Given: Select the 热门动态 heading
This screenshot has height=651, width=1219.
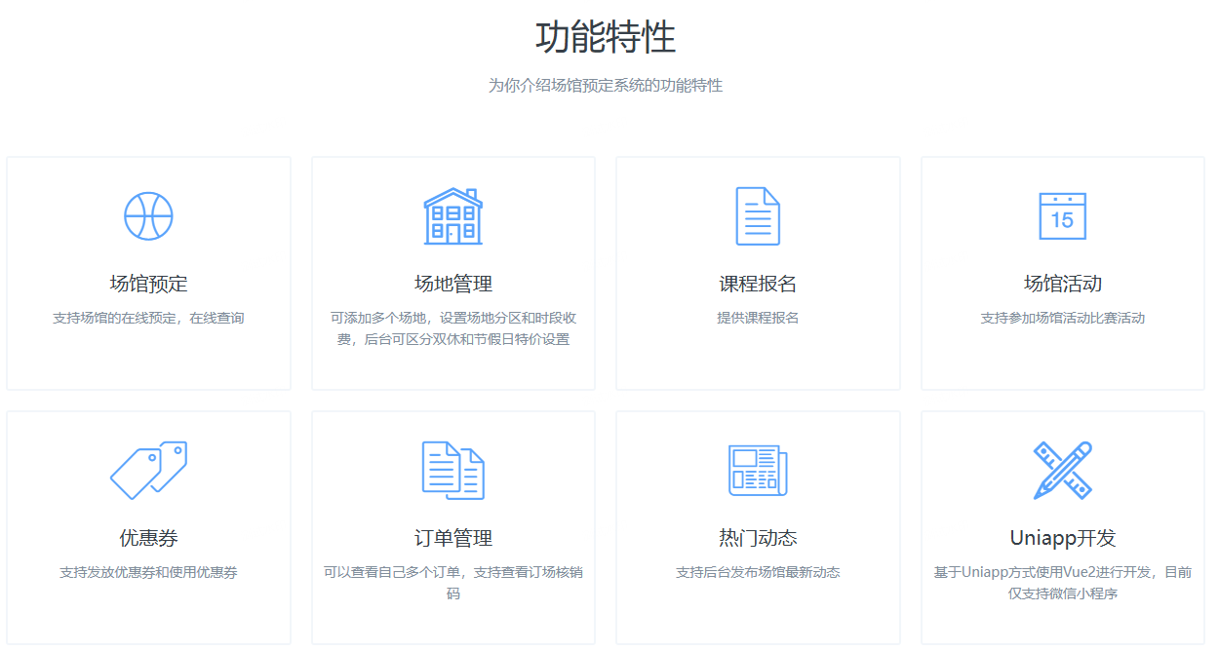Looking at the screenshot, I should (x=758, y=538).
